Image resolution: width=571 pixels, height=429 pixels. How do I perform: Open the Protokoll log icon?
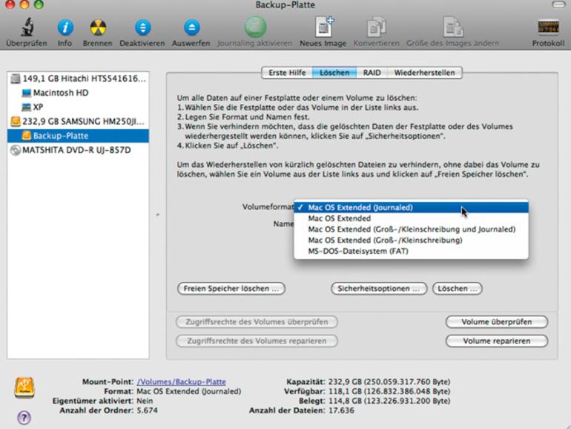(549, 27)
